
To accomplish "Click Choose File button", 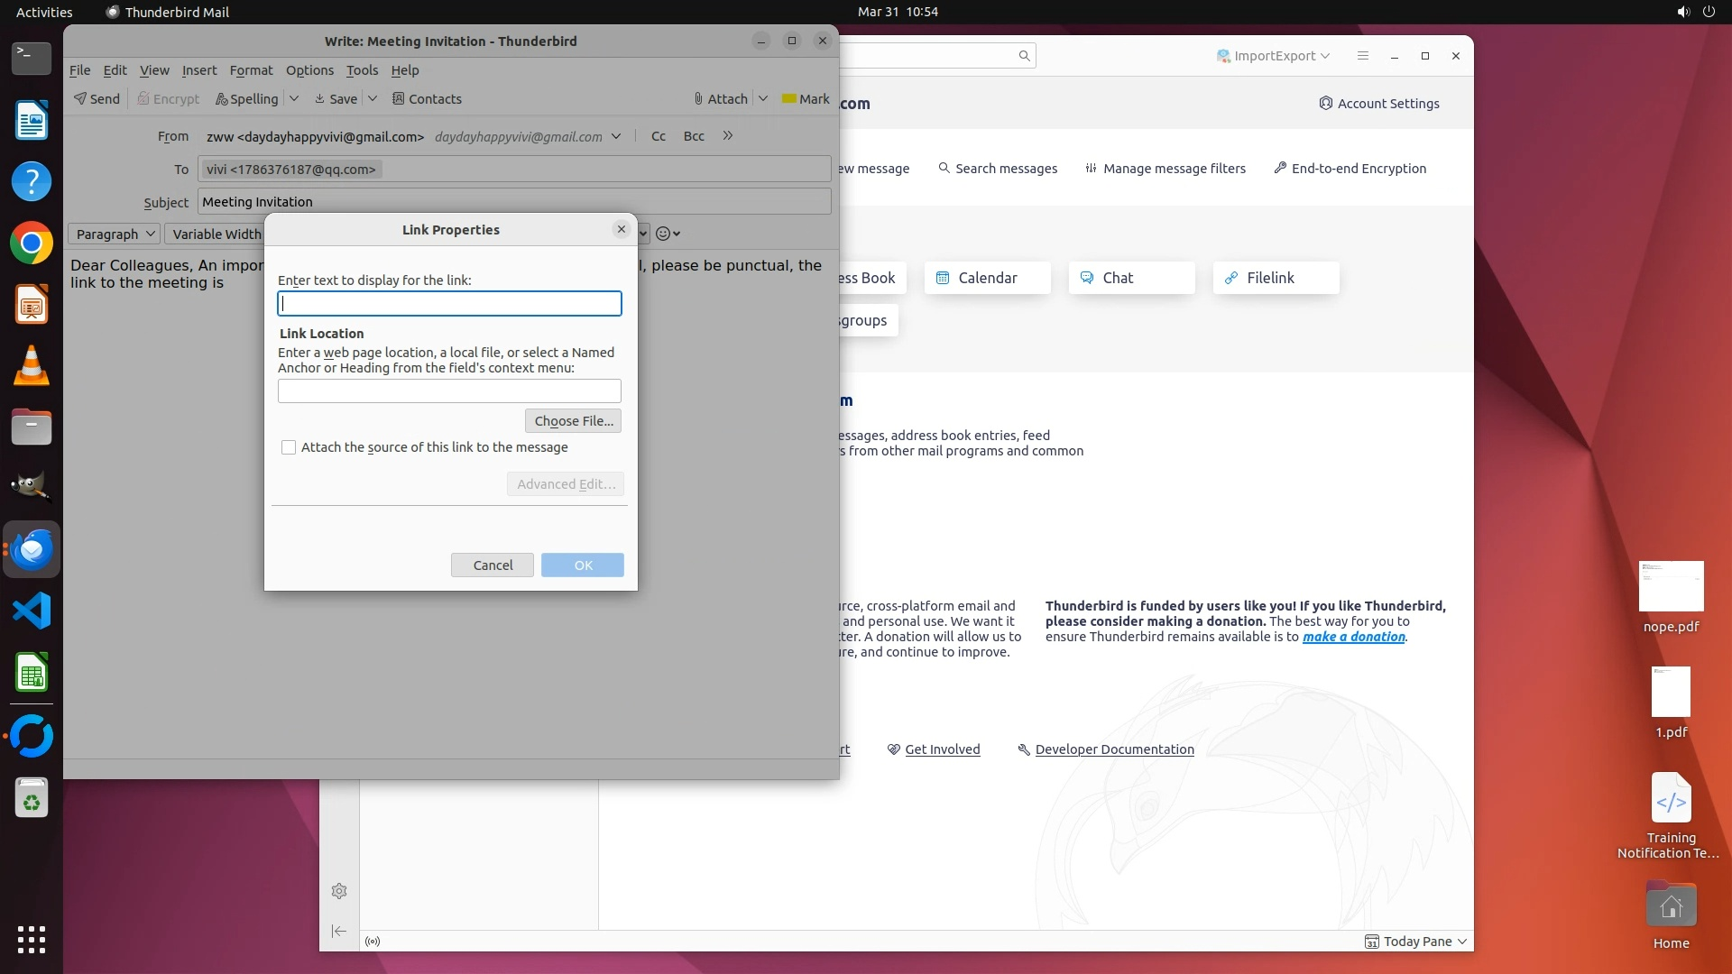I will tap(573, 421).
